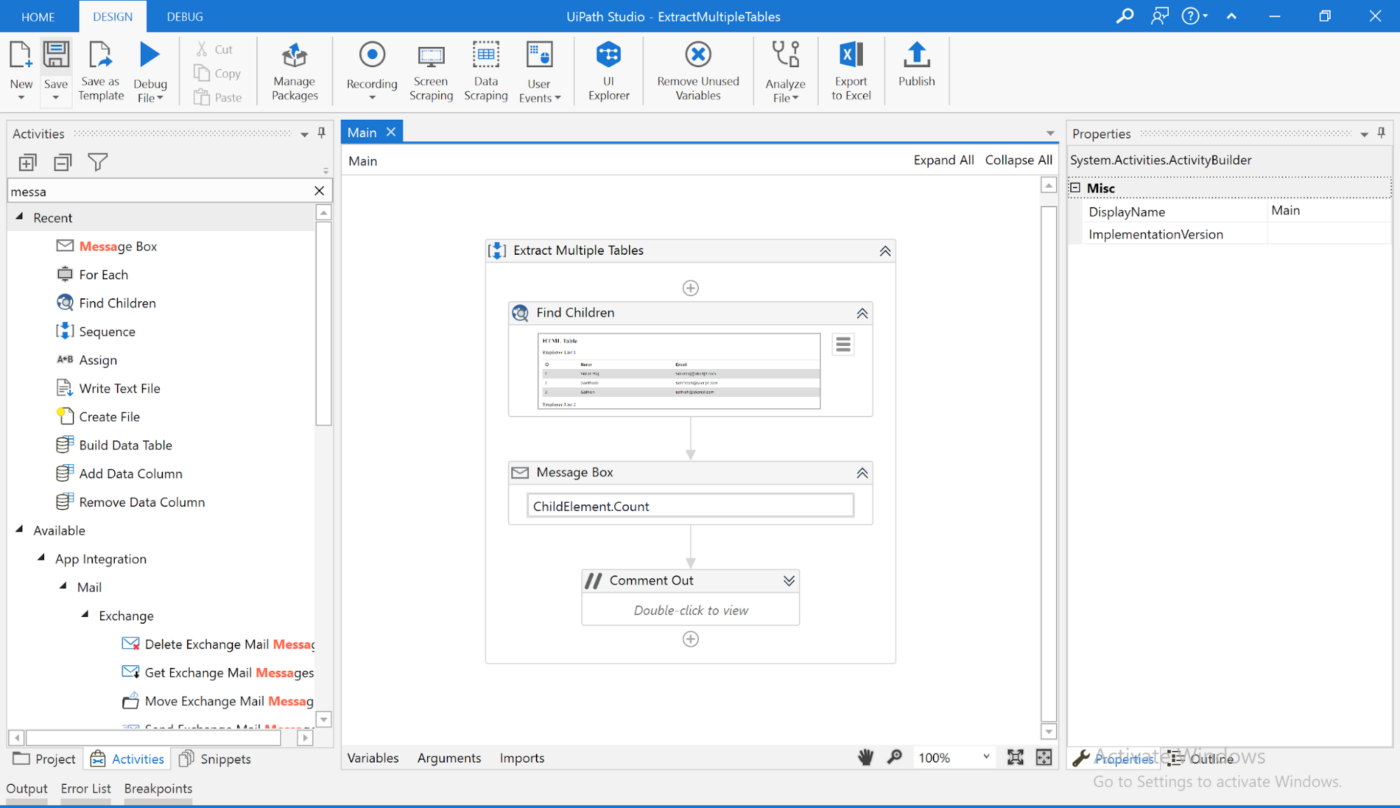This screenshot has height=808, width=1400.
Task: Collapse the Find Children activity
Action: pyautogui.click(x=862, y=313)
